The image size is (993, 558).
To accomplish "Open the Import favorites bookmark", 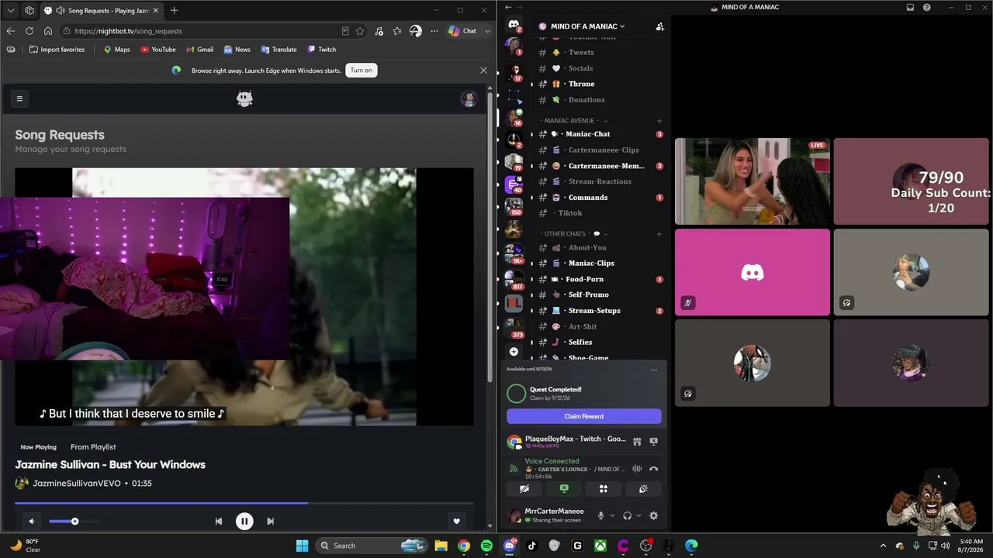I will (57, 50).
